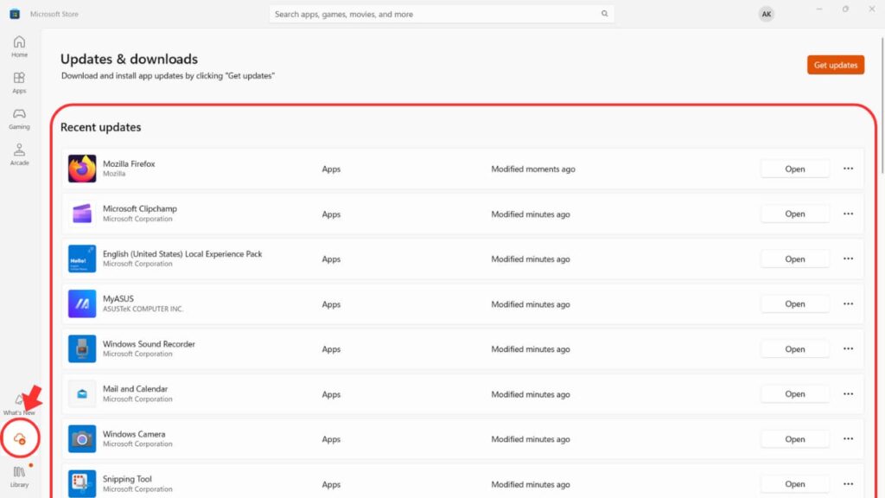Viewport: 885px width, 498px height.
Task: Open more options for Mail and Calendar
Action: 848,394
